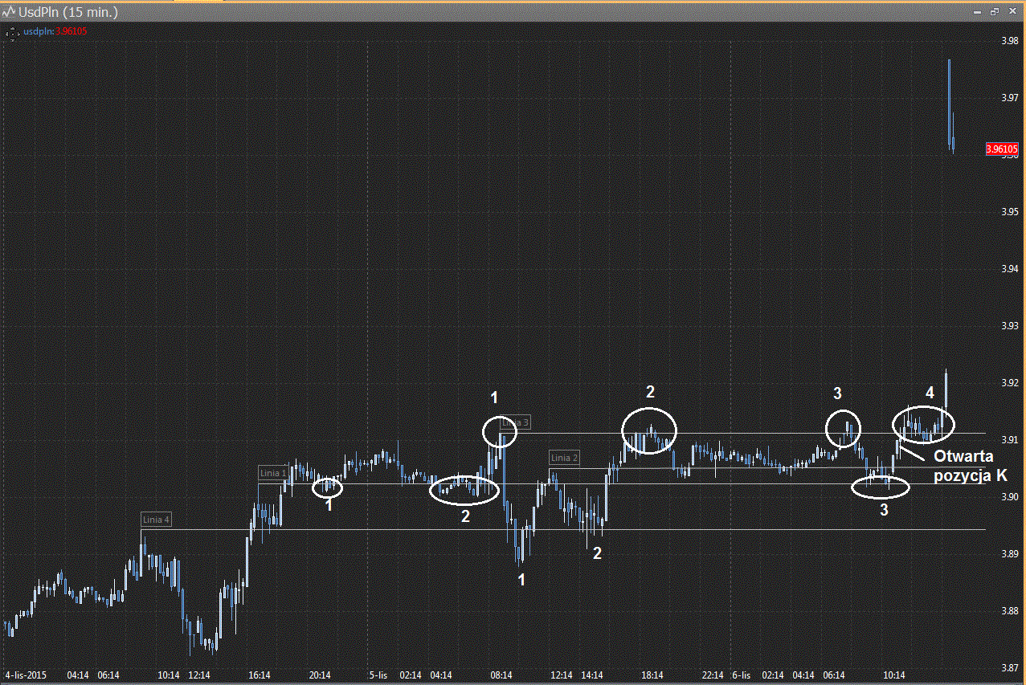Click the 3.94 price axis label
This screenshot has height=685, width=1026.
pos(1009,269)
